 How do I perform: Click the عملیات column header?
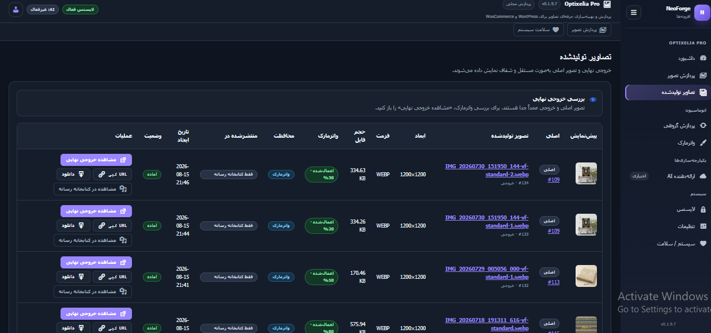(123, 136)
